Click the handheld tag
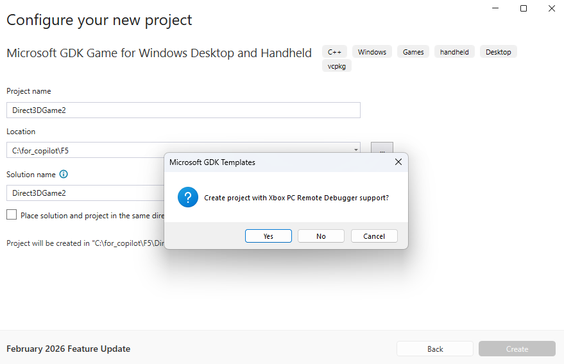Viewport: 564px width, 364px height. point(454,52)
